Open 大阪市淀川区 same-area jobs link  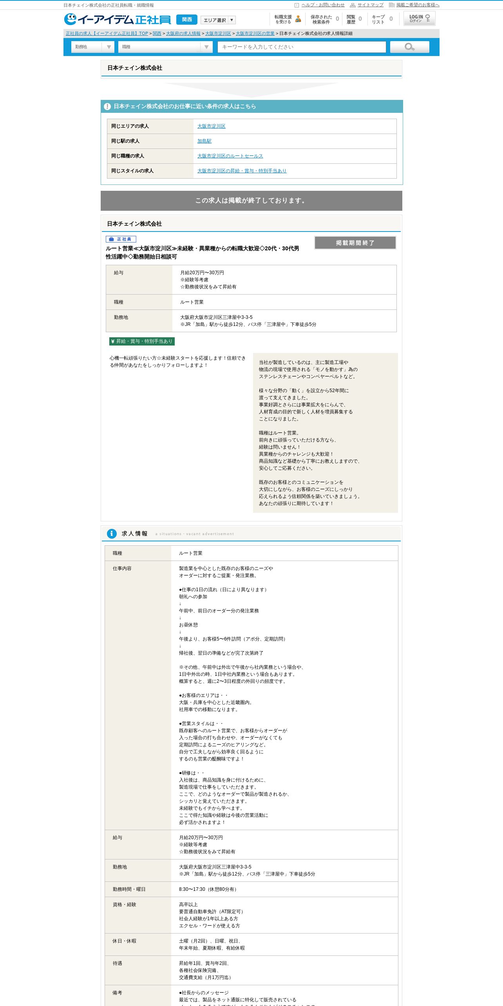coord(211,126)
